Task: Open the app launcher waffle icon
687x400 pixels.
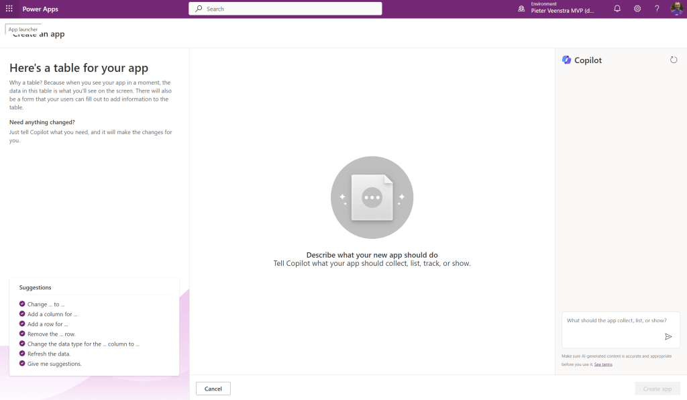Action: click(x=9, y=9)
